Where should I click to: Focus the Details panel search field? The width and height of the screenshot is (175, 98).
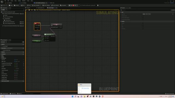coord(146,10)
